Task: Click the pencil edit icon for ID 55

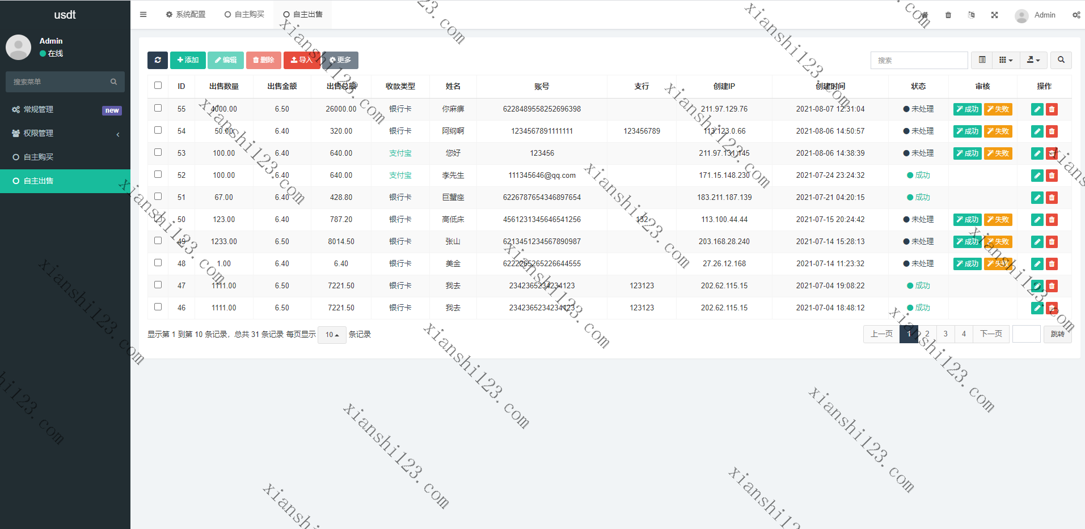Action: click(x=1037, y=109)
